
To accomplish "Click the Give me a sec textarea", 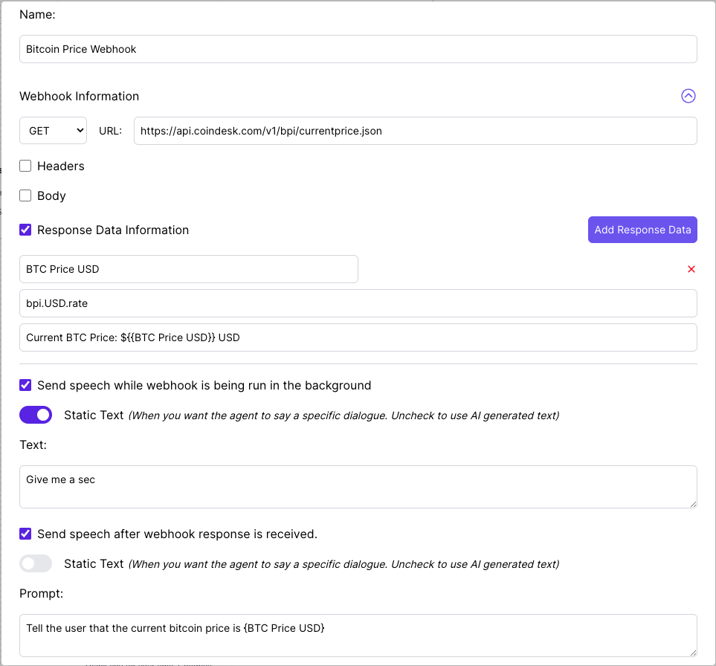I will [x=358, y=487].
